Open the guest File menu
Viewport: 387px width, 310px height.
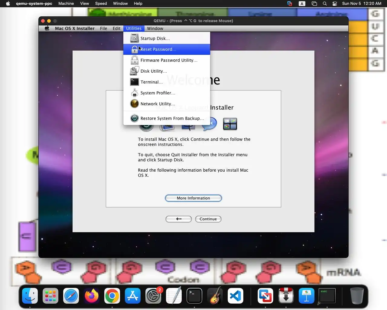(103, 28)
